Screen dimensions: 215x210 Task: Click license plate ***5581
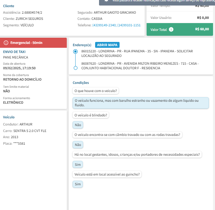point(19,143)
